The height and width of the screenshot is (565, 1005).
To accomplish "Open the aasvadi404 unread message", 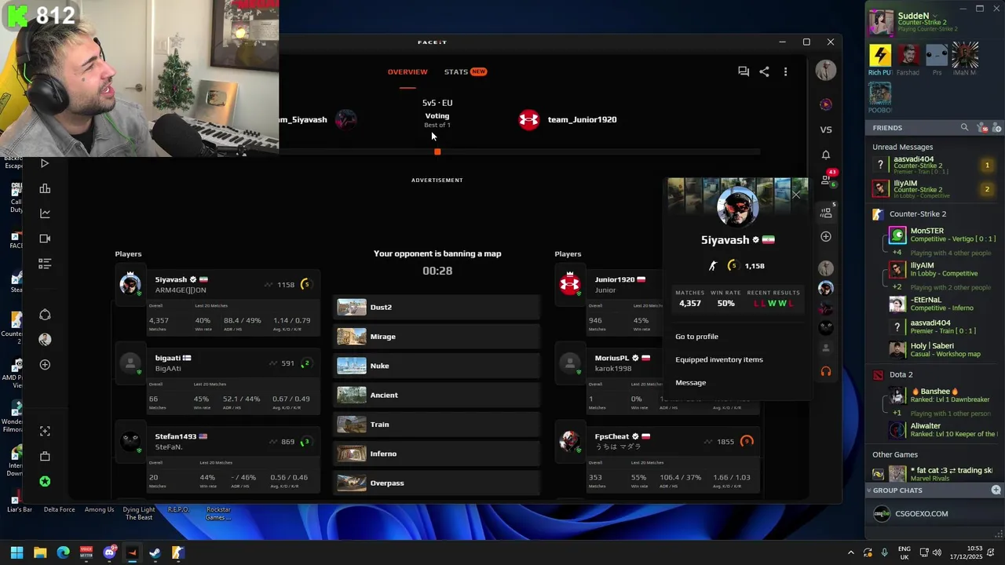I will [934, 164].
